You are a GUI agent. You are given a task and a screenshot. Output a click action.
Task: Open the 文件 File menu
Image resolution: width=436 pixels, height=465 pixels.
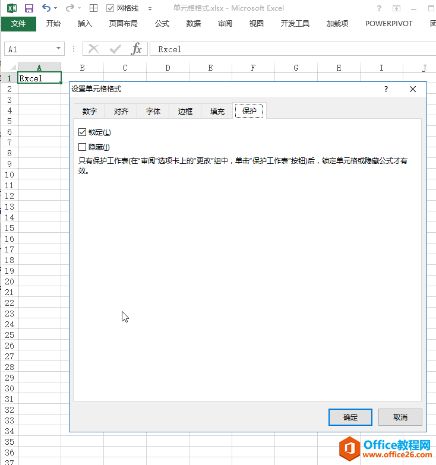pyautogui.click(x=18, y=24)
